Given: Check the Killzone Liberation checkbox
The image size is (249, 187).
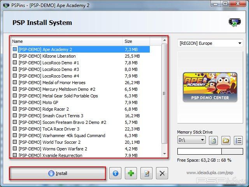Looking at the screenshot, I should click(15, 56).
